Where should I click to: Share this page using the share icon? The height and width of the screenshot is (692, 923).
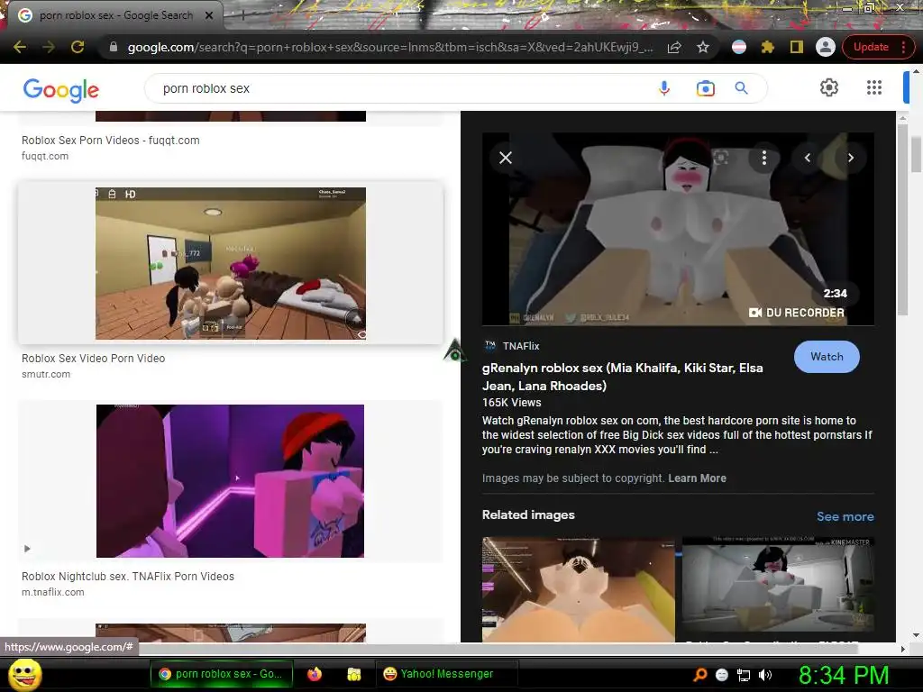tap(674, 47)
